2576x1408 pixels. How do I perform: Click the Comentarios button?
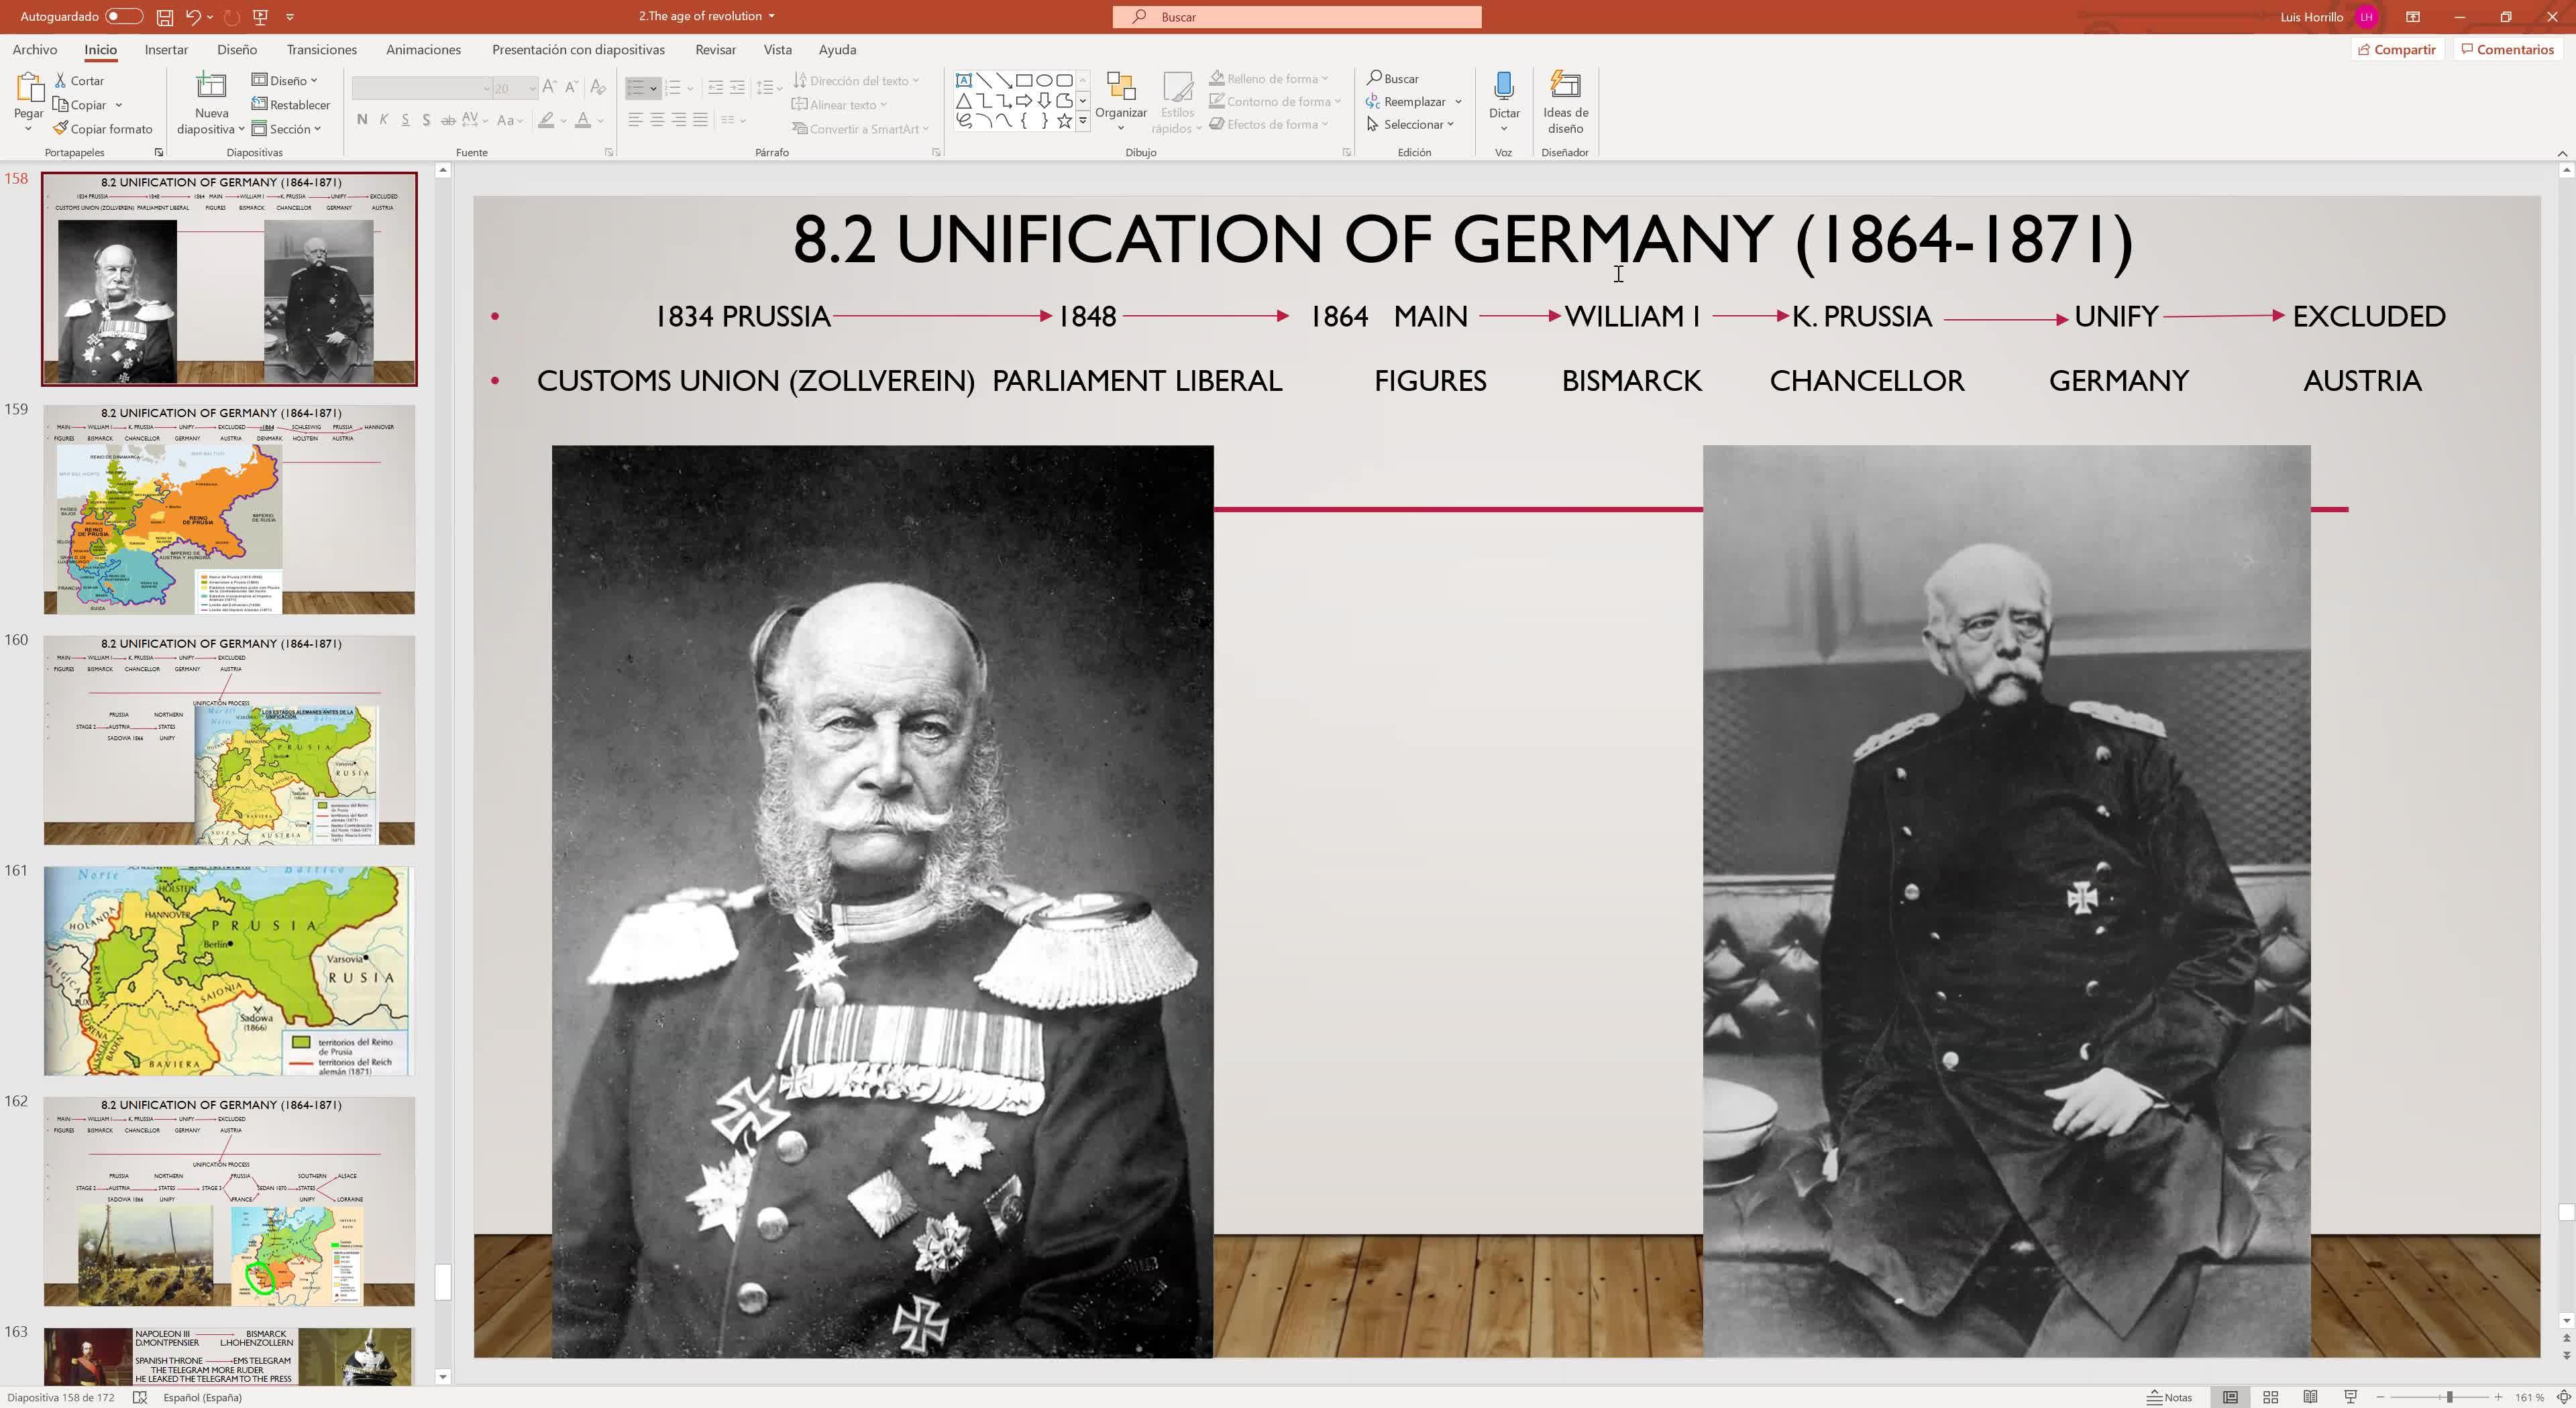coord(2507,50)
